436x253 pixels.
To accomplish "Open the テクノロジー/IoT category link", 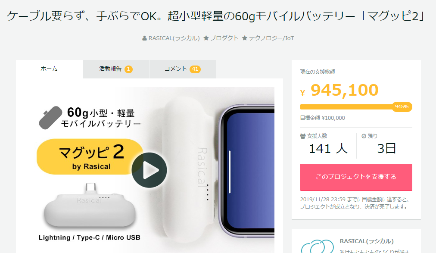I will (x=271, y=38).
